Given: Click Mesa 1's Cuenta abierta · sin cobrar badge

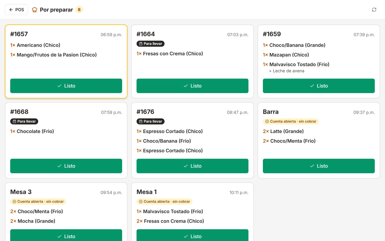Looking at the screenshot, I should [164, 202].
